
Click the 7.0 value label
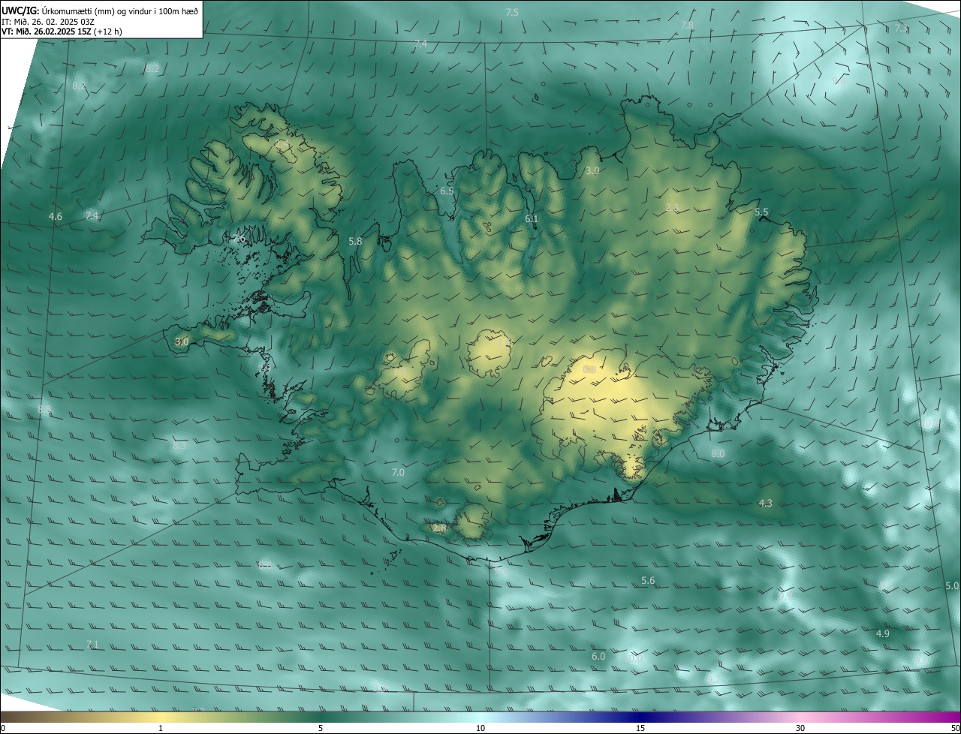click(x=398, y=473)
